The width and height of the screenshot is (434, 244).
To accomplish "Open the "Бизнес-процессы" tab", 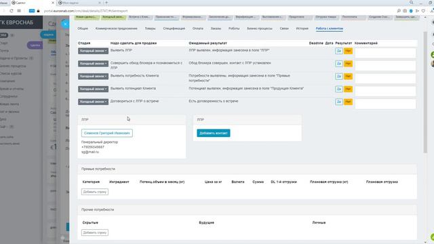I will pos(260,28).
